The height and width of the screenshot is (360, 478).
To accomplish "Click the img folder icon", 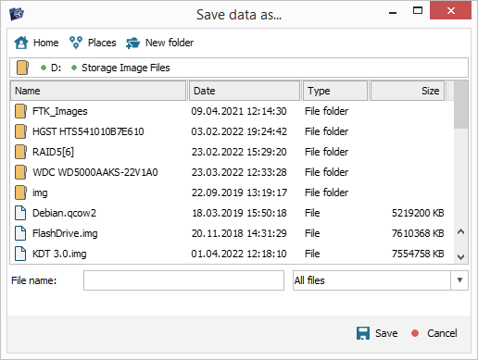I will [20, 192].
